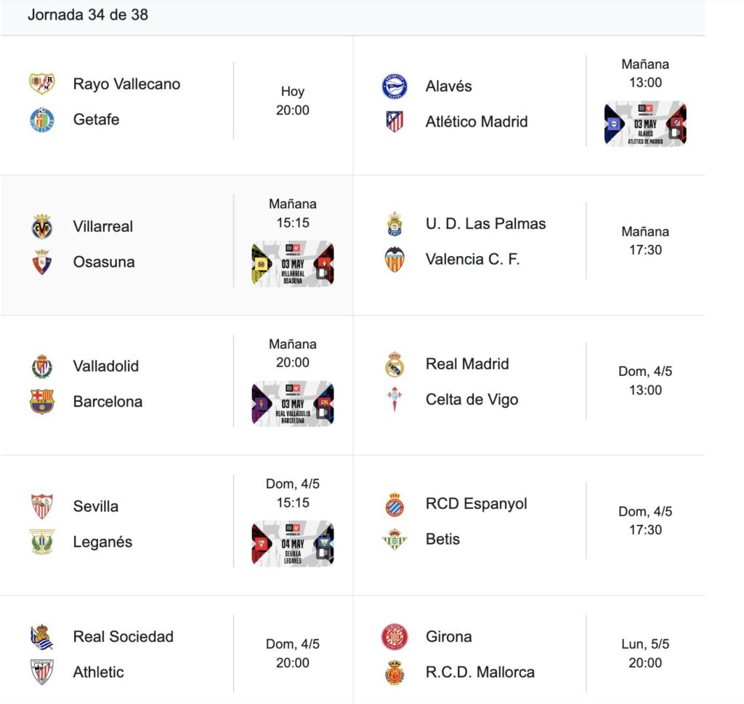Viewport: 744px width, 704px height.
Task: Click the Valencia C. F. bat crest
Action: [x=395, y=259]
